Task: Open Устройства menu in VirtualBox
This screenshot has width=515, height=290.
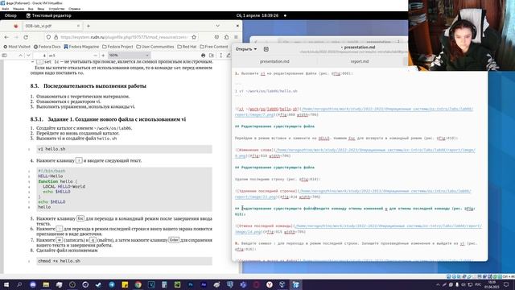Action: coord(56,9)
